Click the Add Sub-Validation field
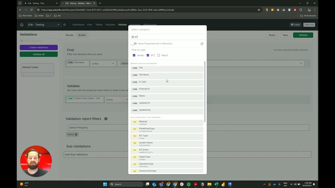335x188 pixels. (x=187, y=155)
